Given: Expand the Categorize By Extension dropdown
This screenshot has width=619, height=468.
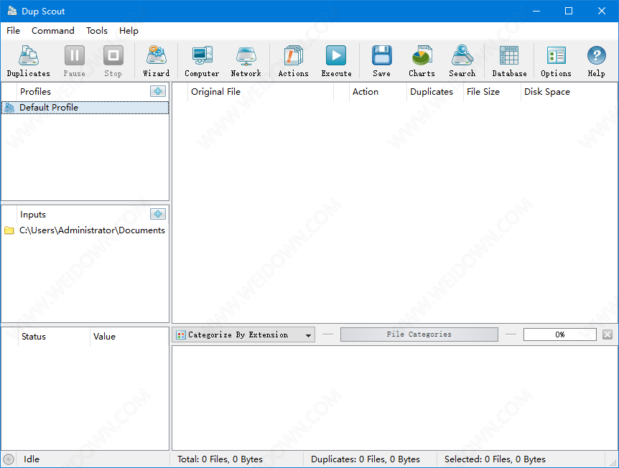Looking at the screenshot, I should tap(243, 334).
